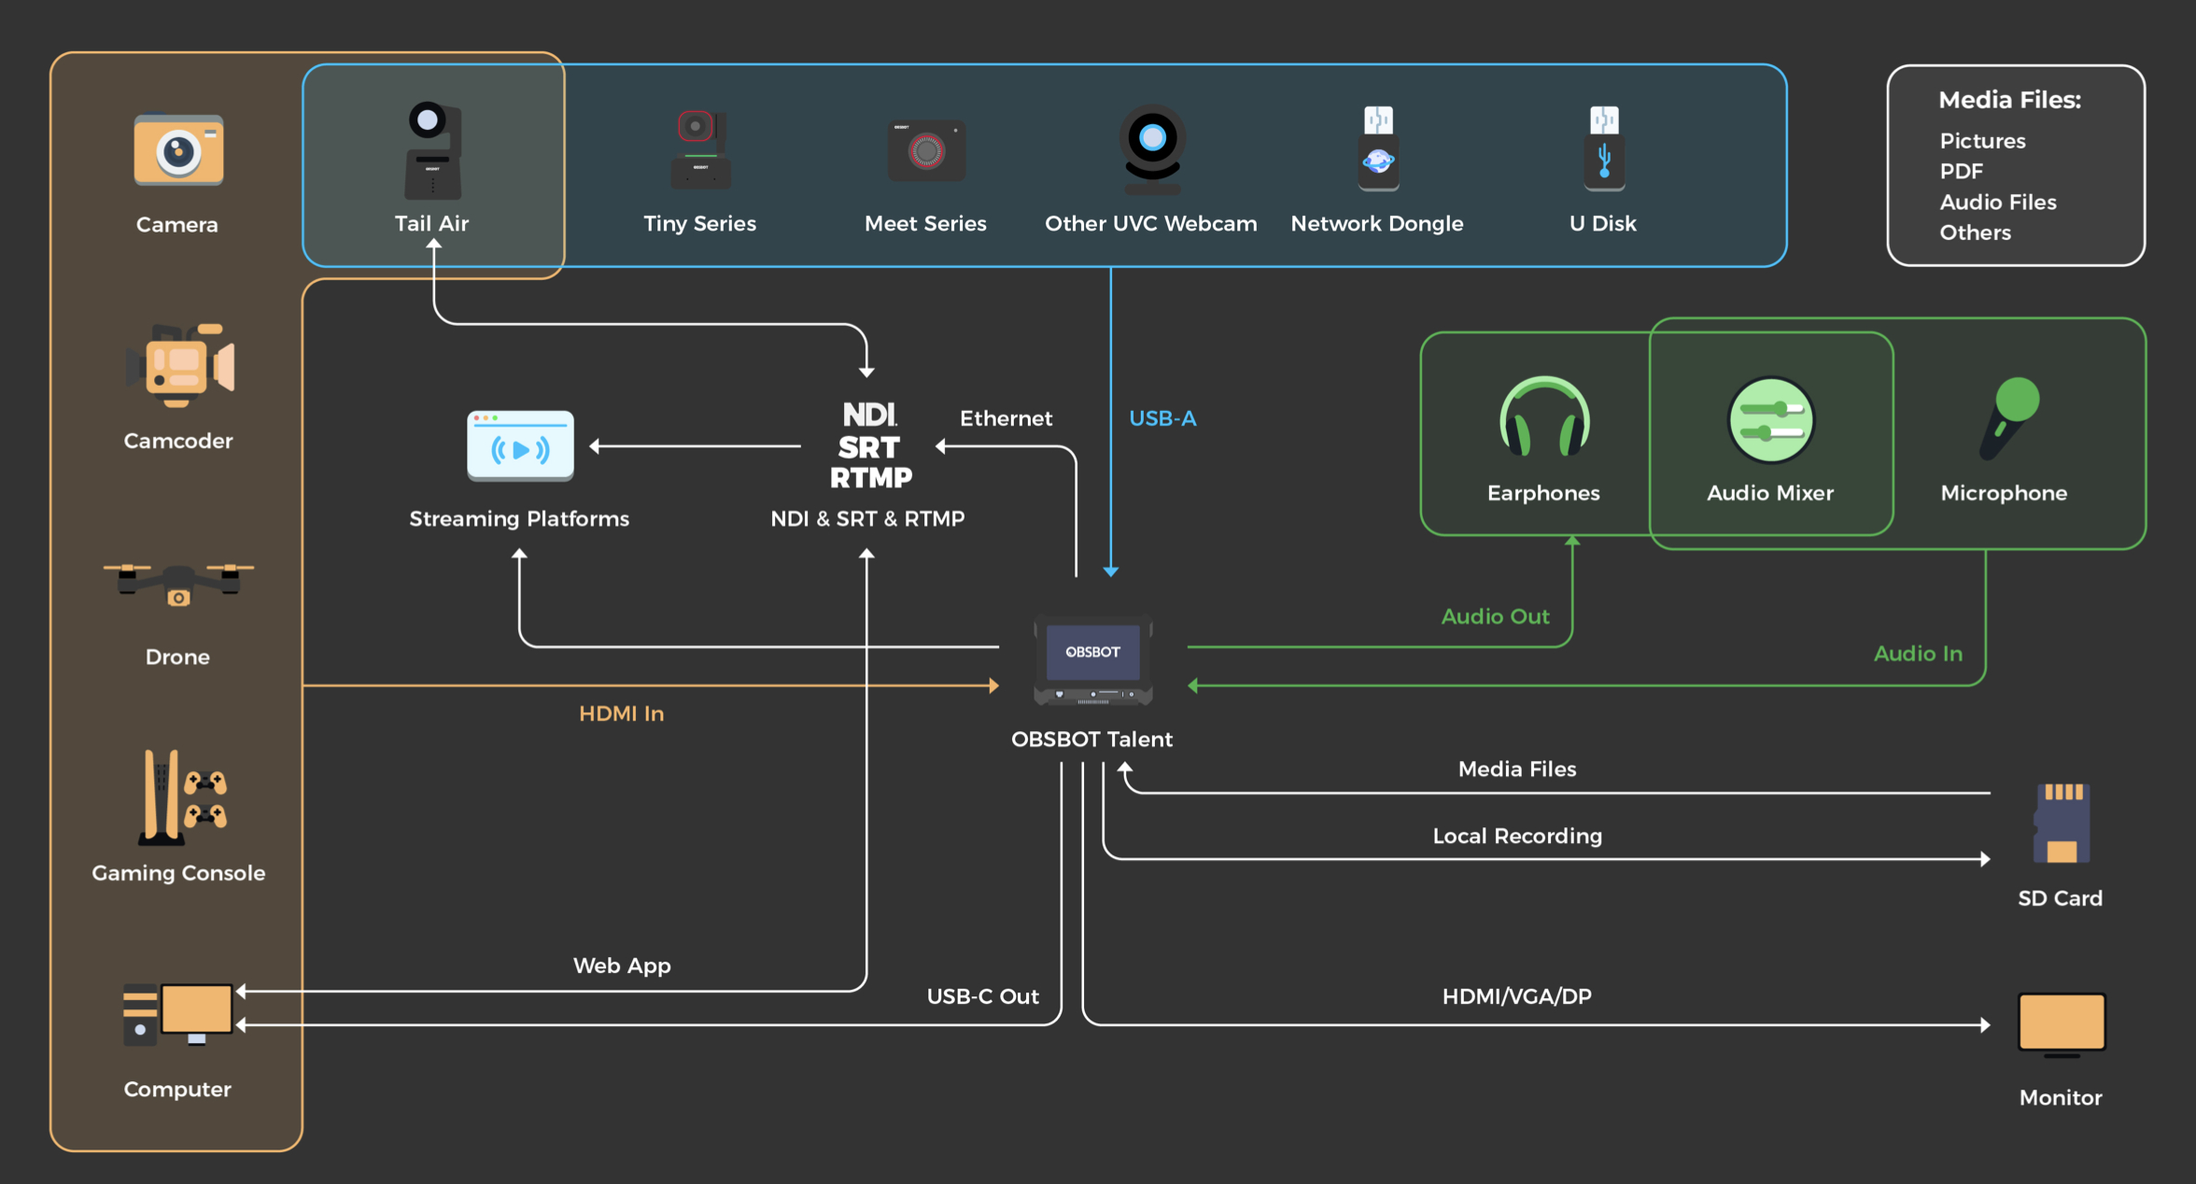
Task: Click the U Disk icon
Action: (x=1604, y=148)
